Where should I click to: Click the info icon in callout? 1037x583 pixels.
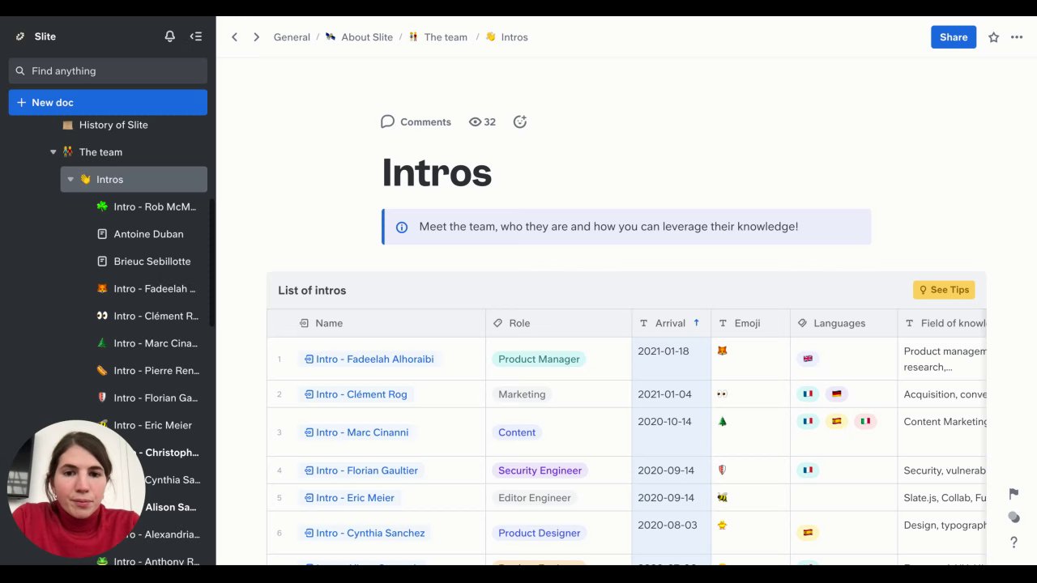(x=402, y=228)
